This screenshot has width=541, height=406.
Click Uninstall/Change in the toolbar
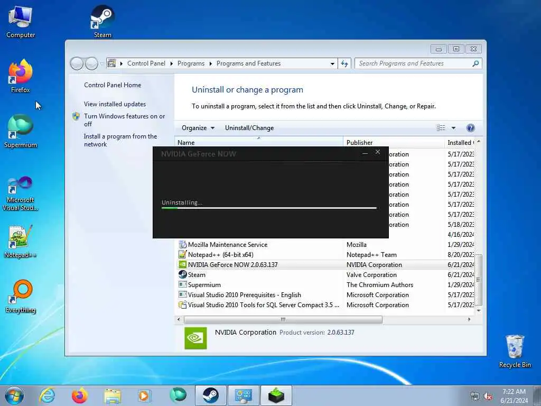tap(249, 128)
